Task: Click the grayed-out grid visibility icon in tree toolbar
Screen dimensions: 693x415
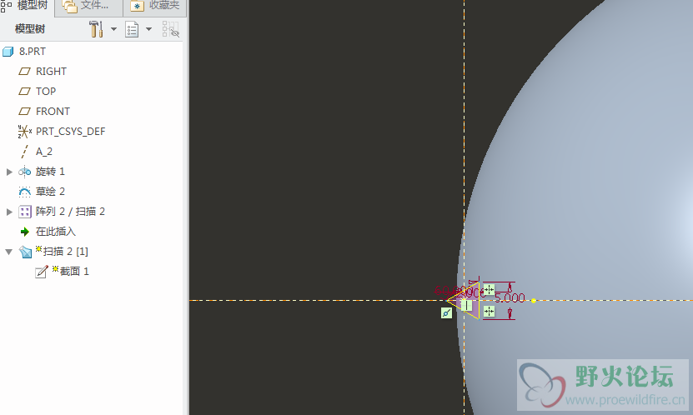Action: [x=171, y=29]
